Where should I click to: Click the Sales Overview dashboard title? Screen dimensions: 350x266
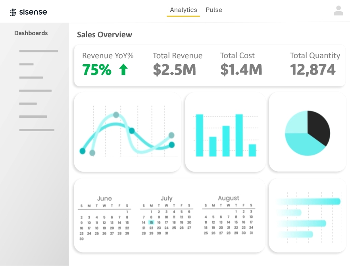[x=104, y=35]
